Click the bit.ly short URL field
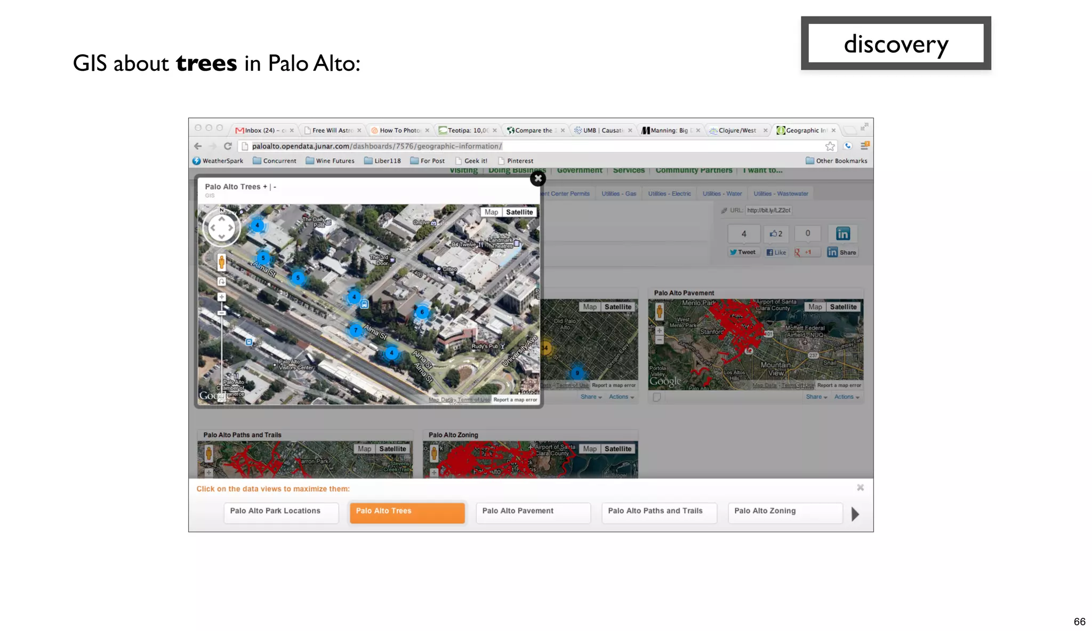The width and height of the screenshot is (1092, 631). point(768,211)
